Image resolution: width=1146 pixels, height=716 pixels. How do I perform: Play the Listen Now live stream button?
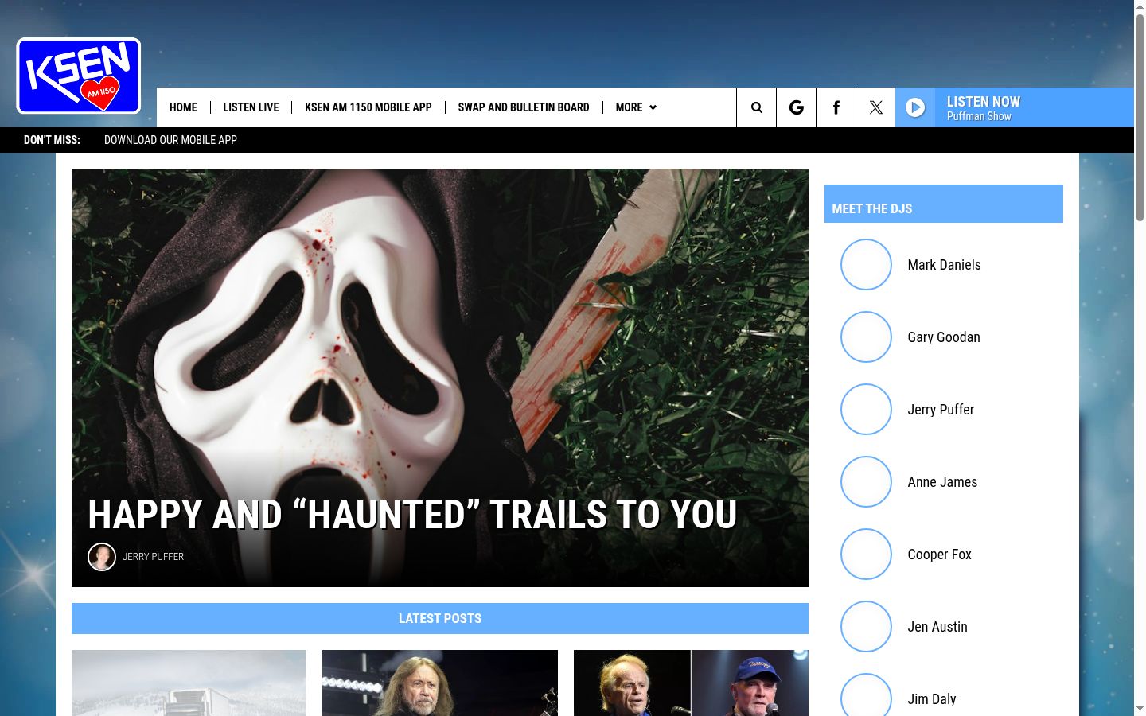tap(915, 107)
